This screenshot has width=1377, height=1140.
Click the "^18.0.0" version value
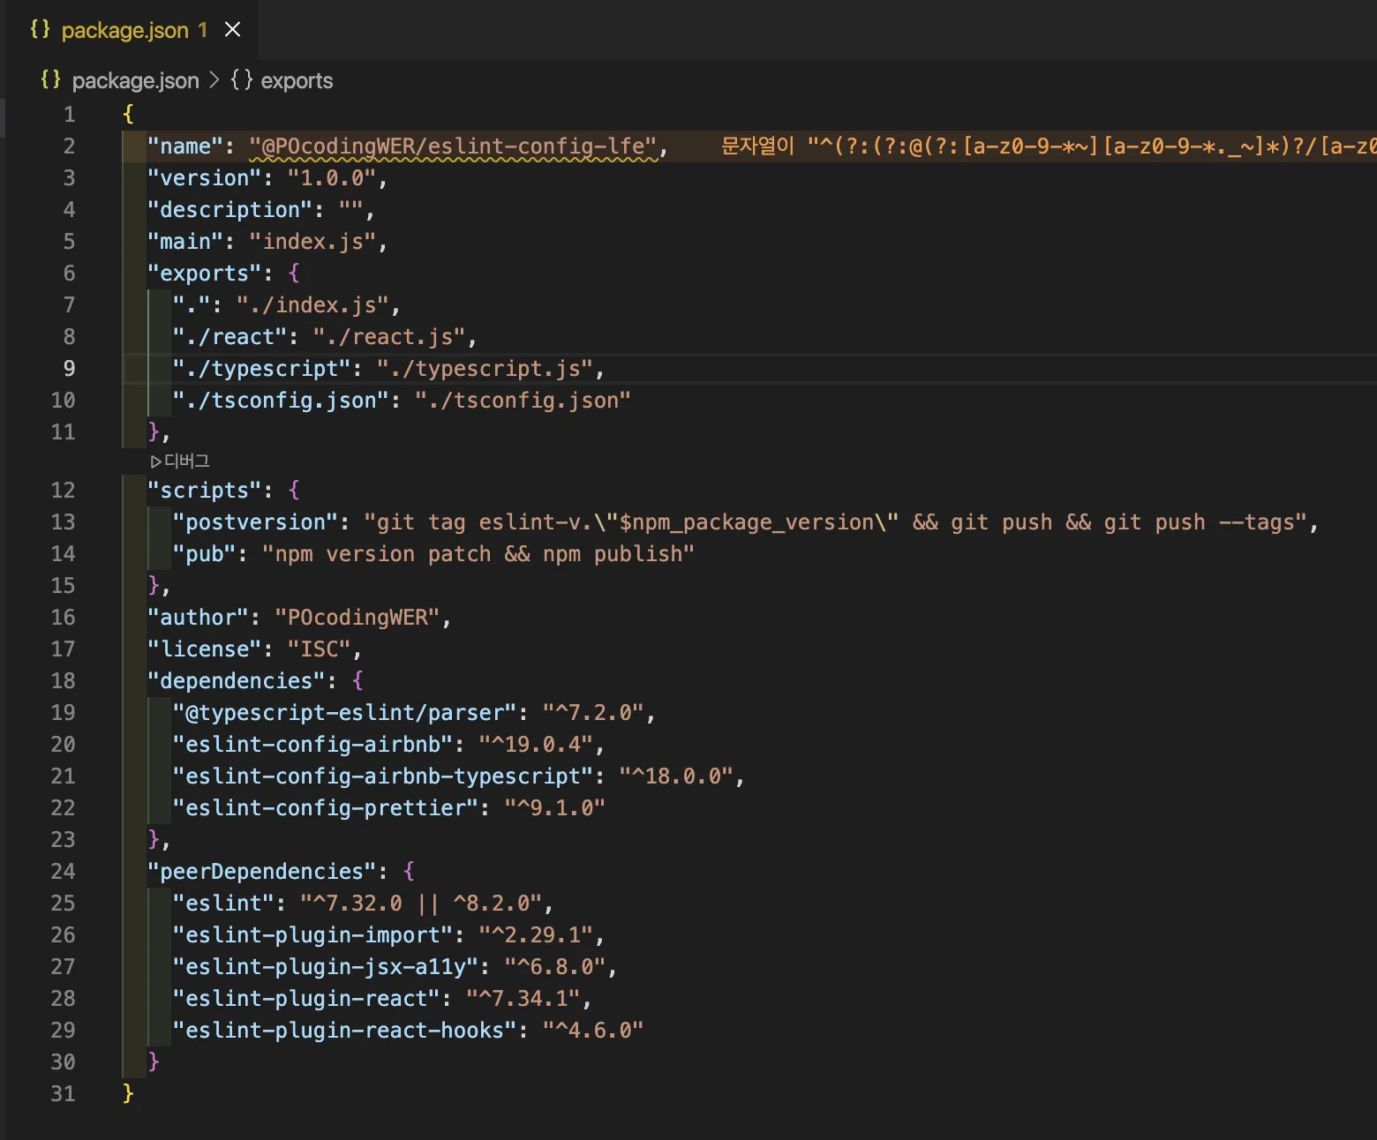[x=677, y=776]
